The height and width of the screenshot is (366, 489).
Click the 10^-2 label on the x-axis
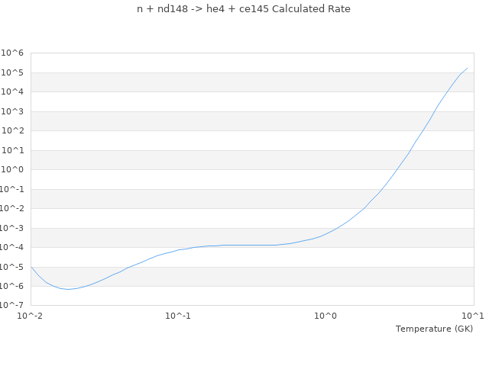(31, 316)
